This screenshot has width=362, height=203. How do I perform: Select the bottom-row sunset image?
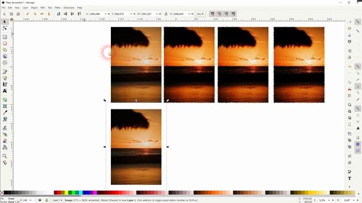click(x=136, y=147)
